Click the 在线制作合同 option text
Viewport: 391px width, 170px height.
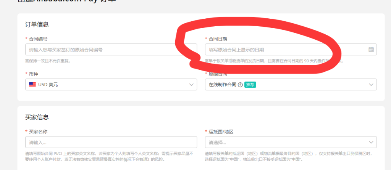point(222,85)
